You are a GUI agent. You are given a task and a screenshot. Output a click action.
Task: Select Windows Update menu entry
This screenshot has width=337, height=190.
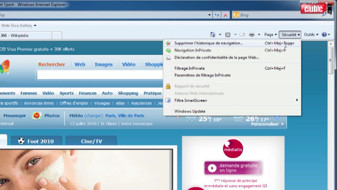(232, 111)
